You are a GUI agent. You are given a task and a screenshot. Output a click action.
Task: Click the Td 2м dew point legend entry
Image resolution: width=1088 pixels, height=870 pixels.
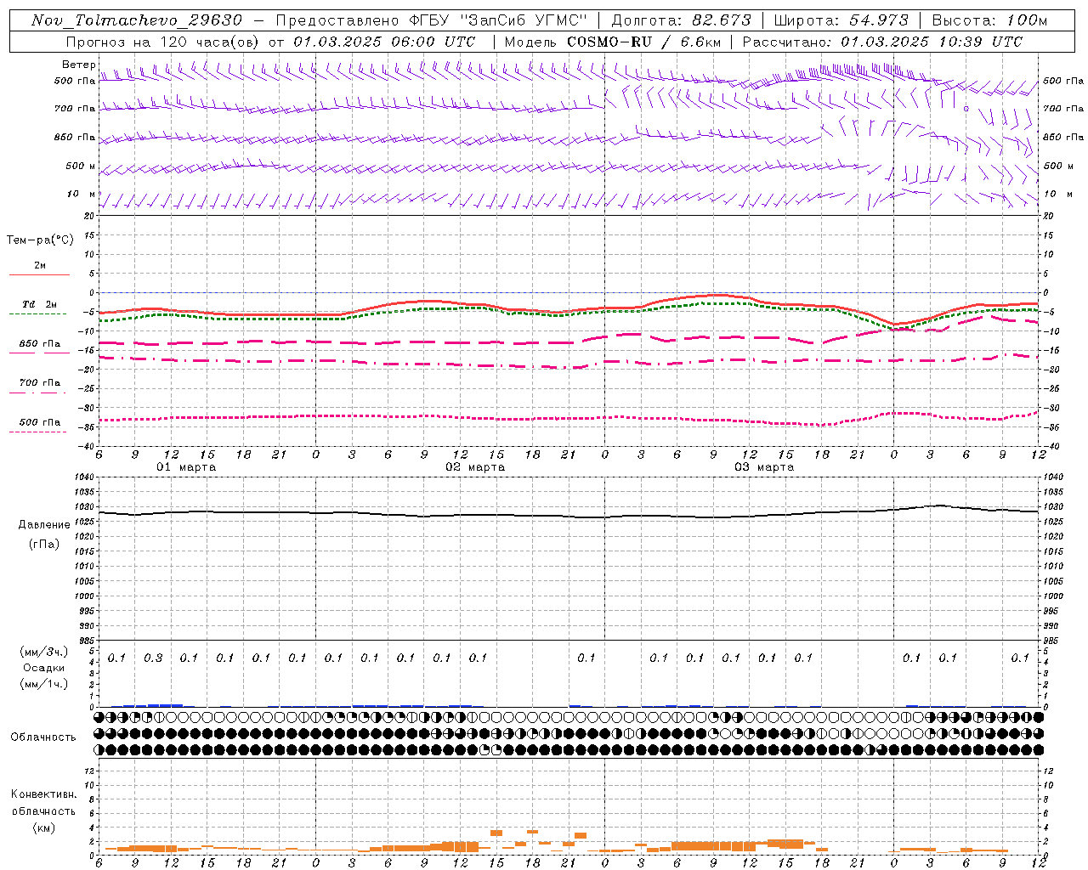coord(40,304)
